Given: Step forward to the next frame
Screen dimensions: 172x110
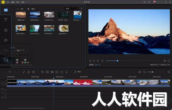Looking at the screenshot, I should click(98, 61).
